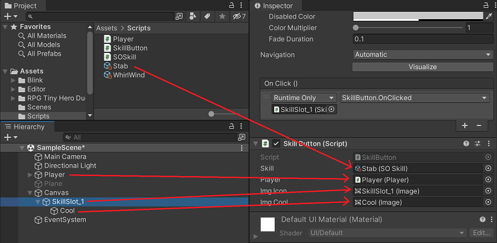Select the EventSystem object

tap(65, 219)
